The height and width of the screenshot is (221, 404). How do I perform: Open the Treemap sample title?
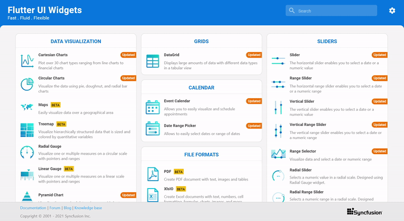click(46, 124)
